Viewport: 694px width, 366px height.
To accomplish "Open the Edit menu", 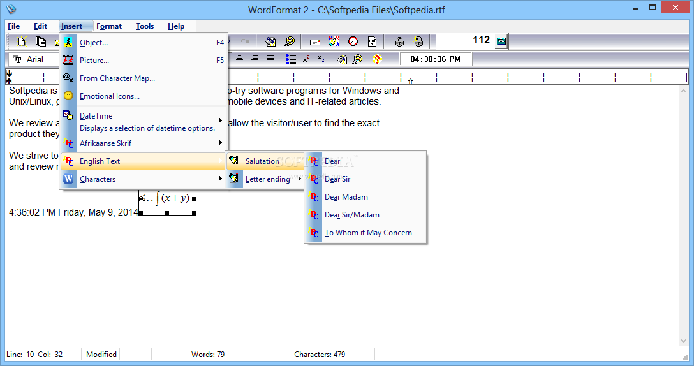I will tap(40, 26).
